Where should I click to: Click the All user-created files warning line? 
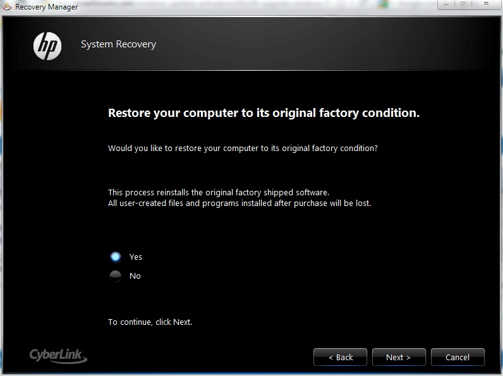click(239, 203)
